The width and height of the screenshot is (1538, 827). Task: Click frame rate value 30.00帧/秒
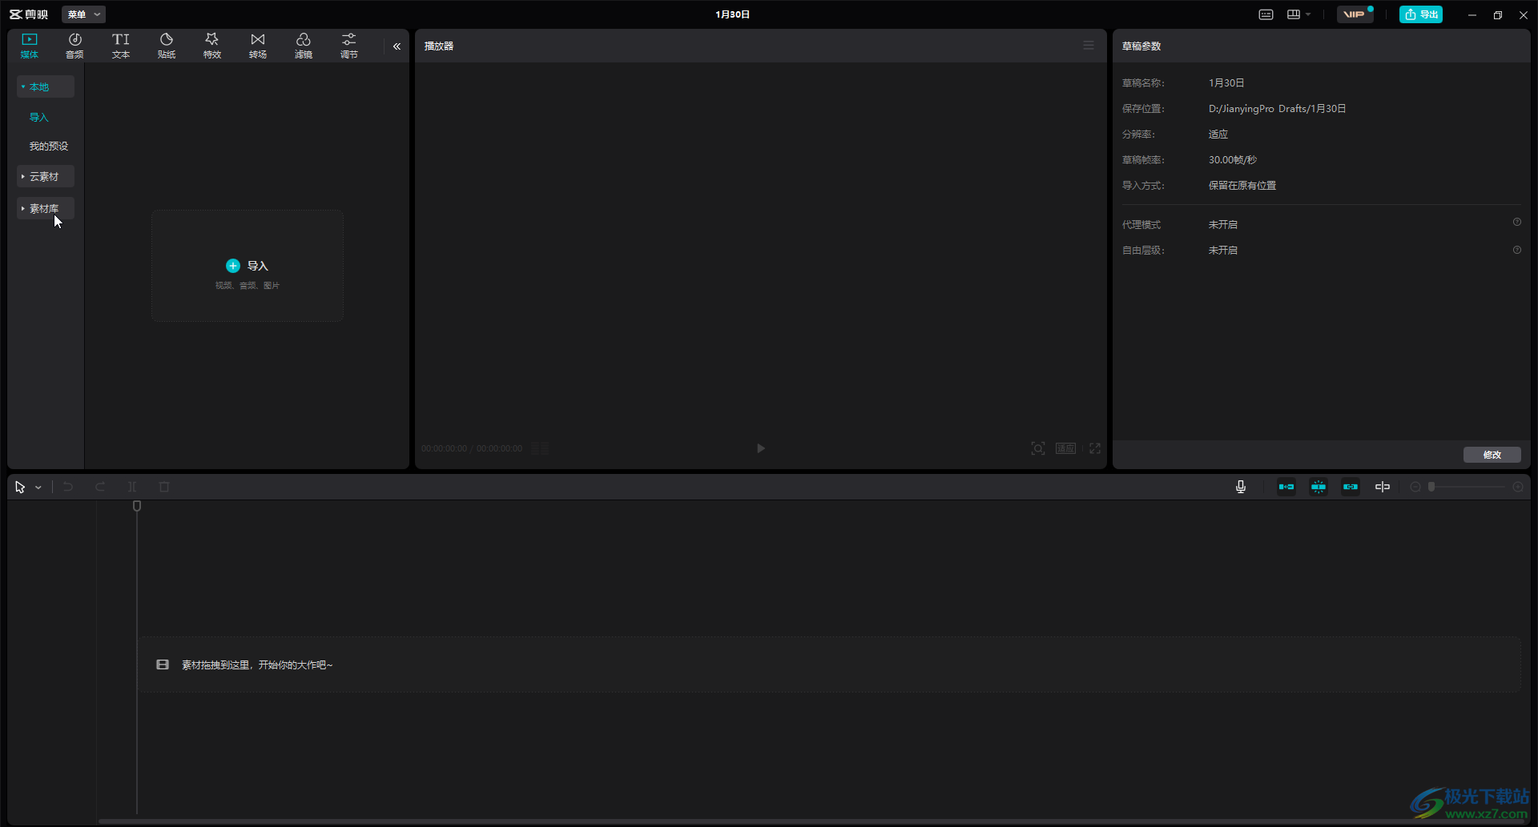click(x=1233, y=160)
